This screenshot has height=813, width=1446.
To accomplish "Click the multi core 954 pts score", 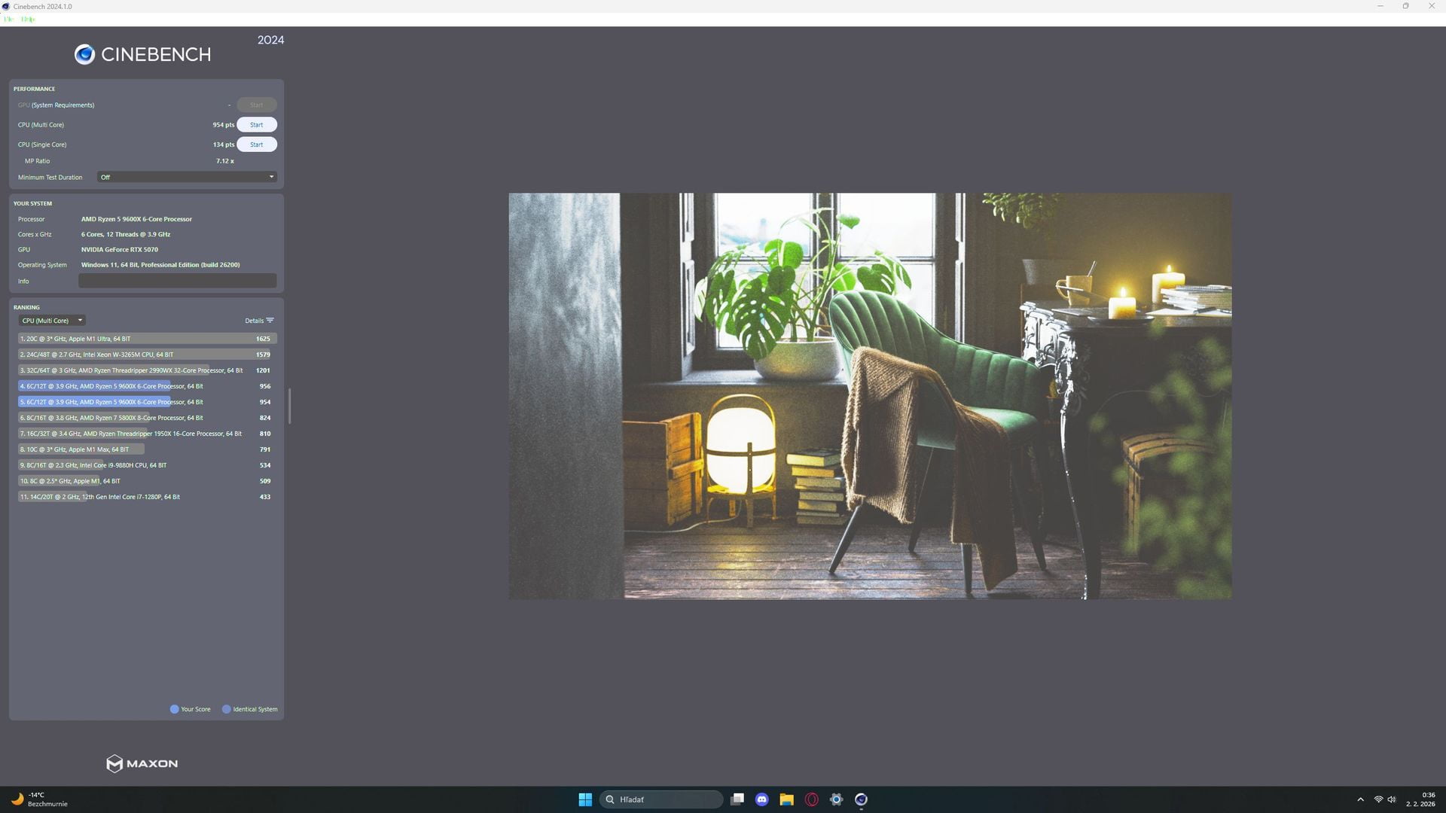I will (223, 125).
